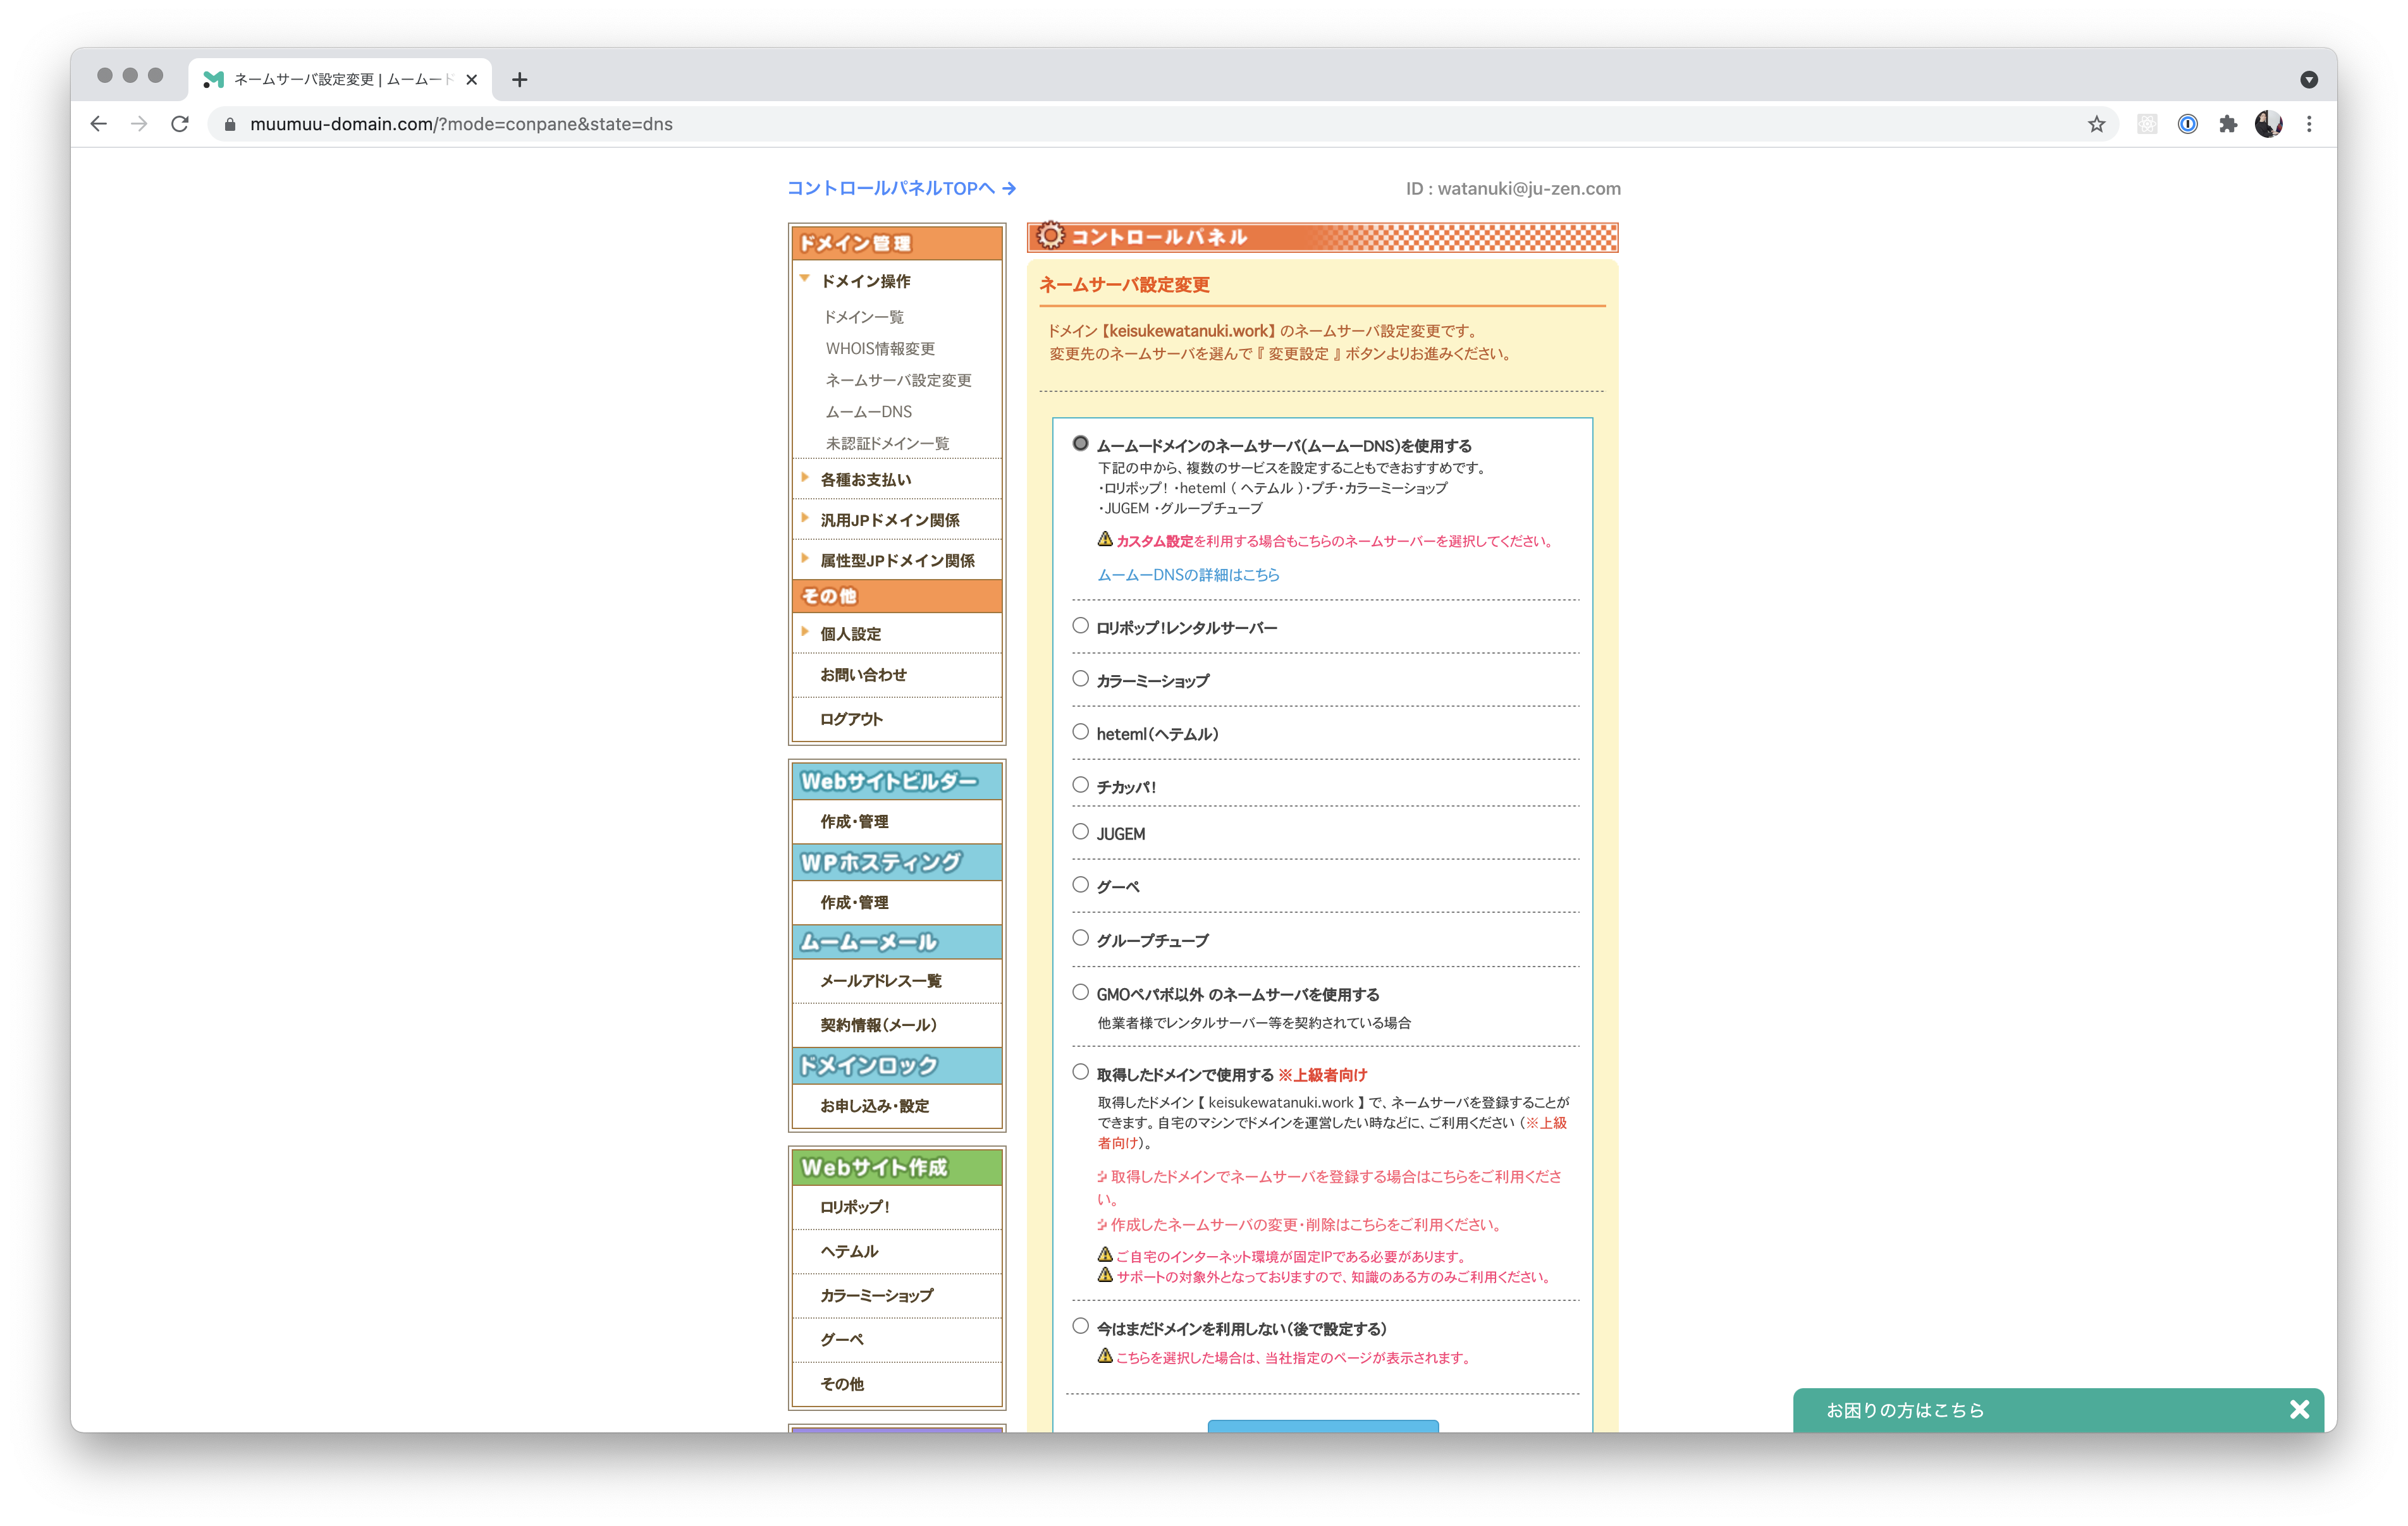Expand 汎用JPドメイン関係 sidebar section
This screenshot has width=2408, height=1526.
pos(889,520)
